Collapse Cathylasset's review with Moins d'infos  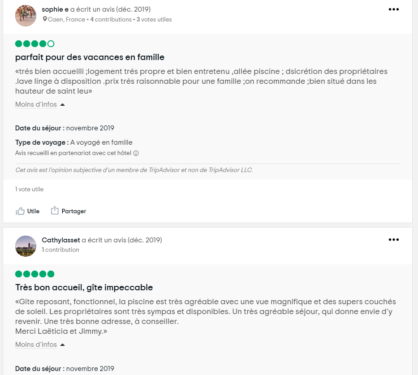(36, 345)
